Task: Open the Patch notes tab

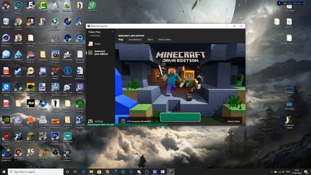Action: coord(165,39)
